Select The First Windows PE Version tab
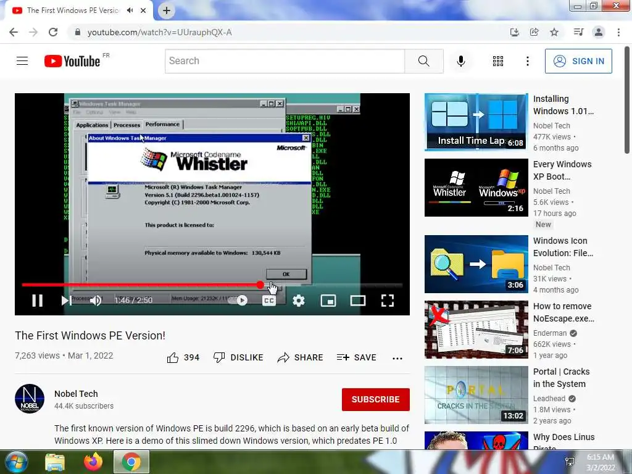Image resolution: width=632 pixels, height=474 pixels. (x=73, y=10)
